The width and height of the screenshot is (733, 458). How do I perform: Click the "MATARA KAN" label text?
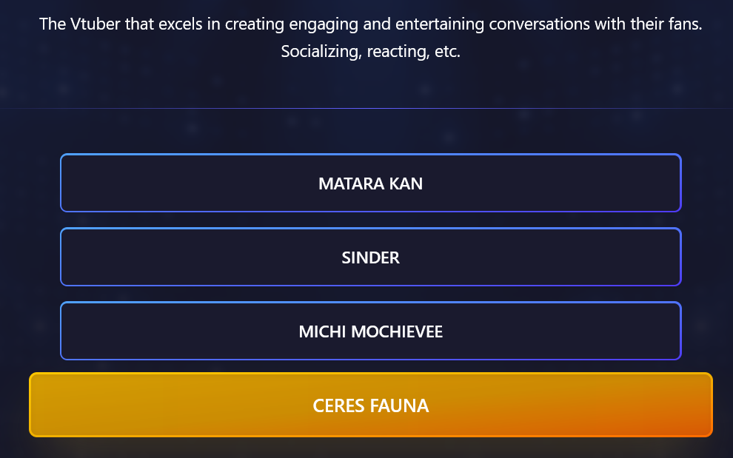click(x=370, y=183)
